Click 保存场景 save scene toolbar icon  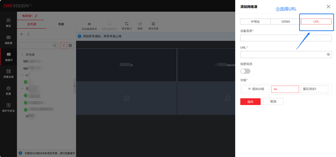(x=153, y=24)
